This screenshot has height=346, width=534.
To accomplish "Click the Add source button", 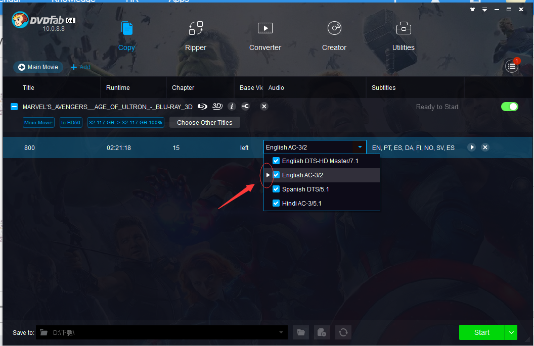I will point(80,67).
